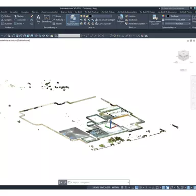Open the Add-ins ribbon tab
Viewport: 196px width, 196px height.
coord(35,12)
